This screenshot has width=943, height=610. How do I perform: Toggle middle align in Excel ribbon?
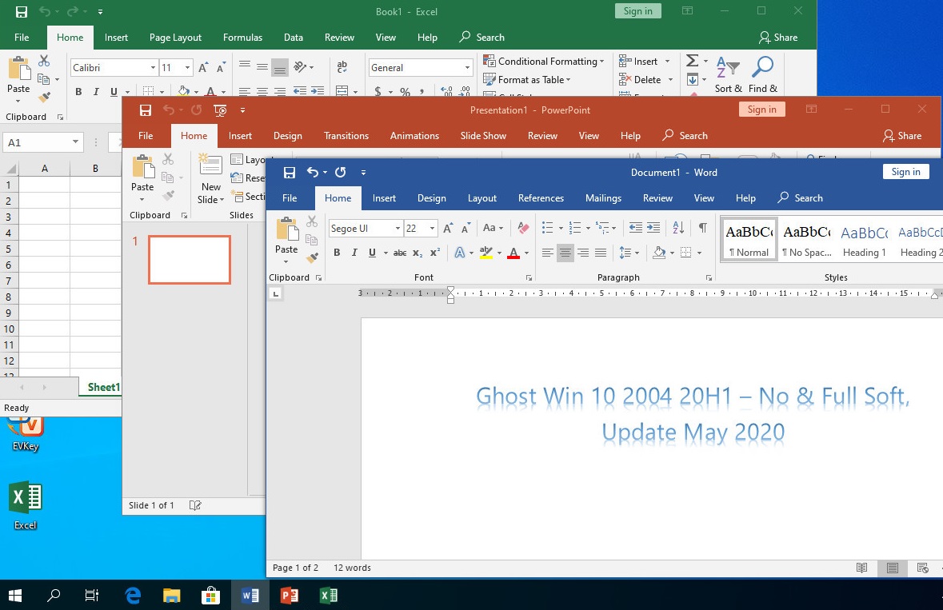click(x=262, y=66)
